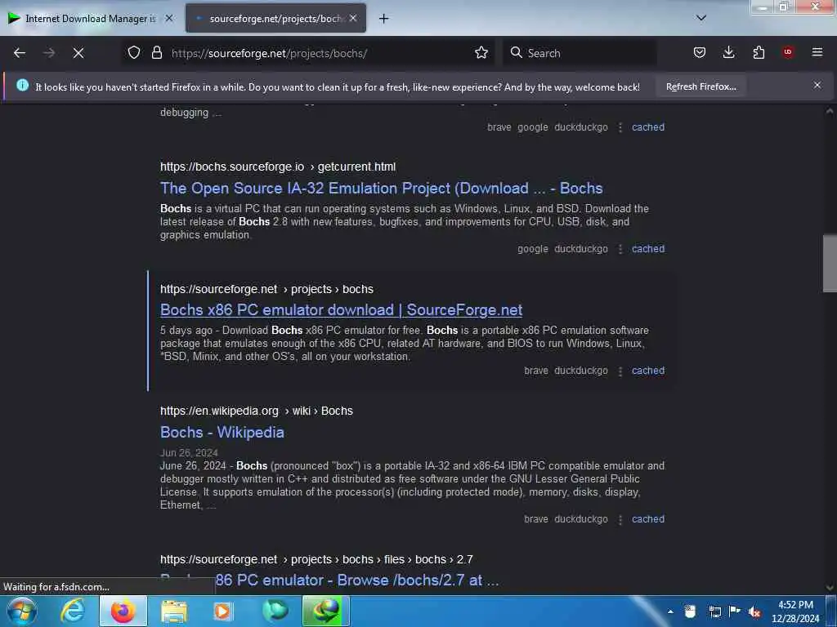Switch to Internet Download Manager tab
The image size is (837, 627).
coord(91,19)
